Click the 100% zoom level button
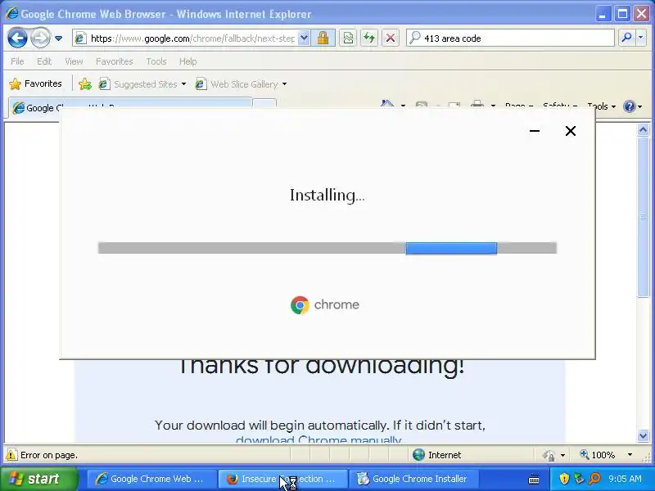Viewport: 655px width, 491px height. (x=598, y=455)
